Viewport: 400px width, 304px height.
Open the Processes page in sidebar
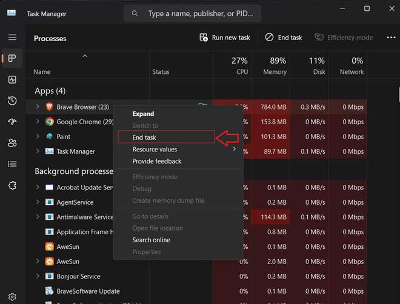tap(12, 58)
